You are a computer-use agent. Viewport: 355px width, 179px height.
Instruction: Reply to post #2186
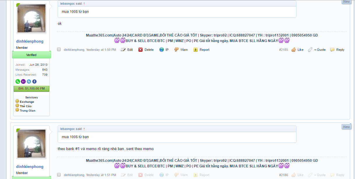click(337, 175)
